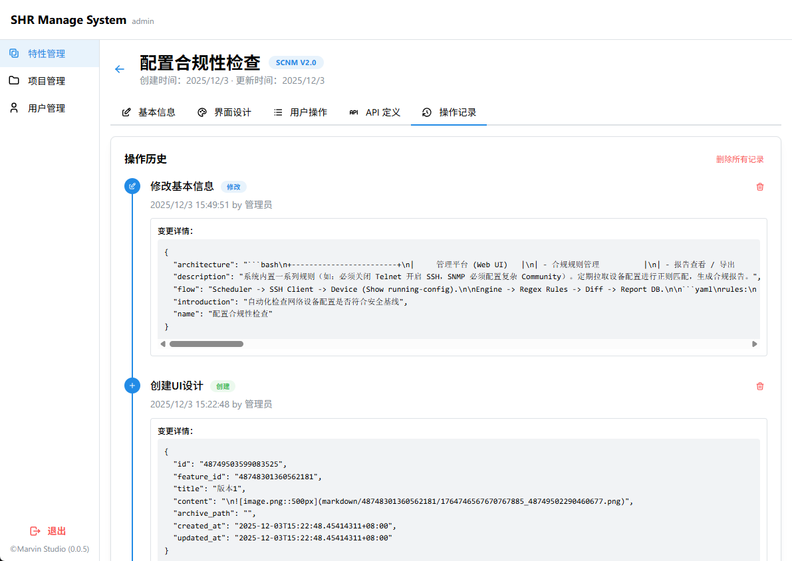Open the 界面设计 tab
The image size is (792, 561).
(225, 112)
